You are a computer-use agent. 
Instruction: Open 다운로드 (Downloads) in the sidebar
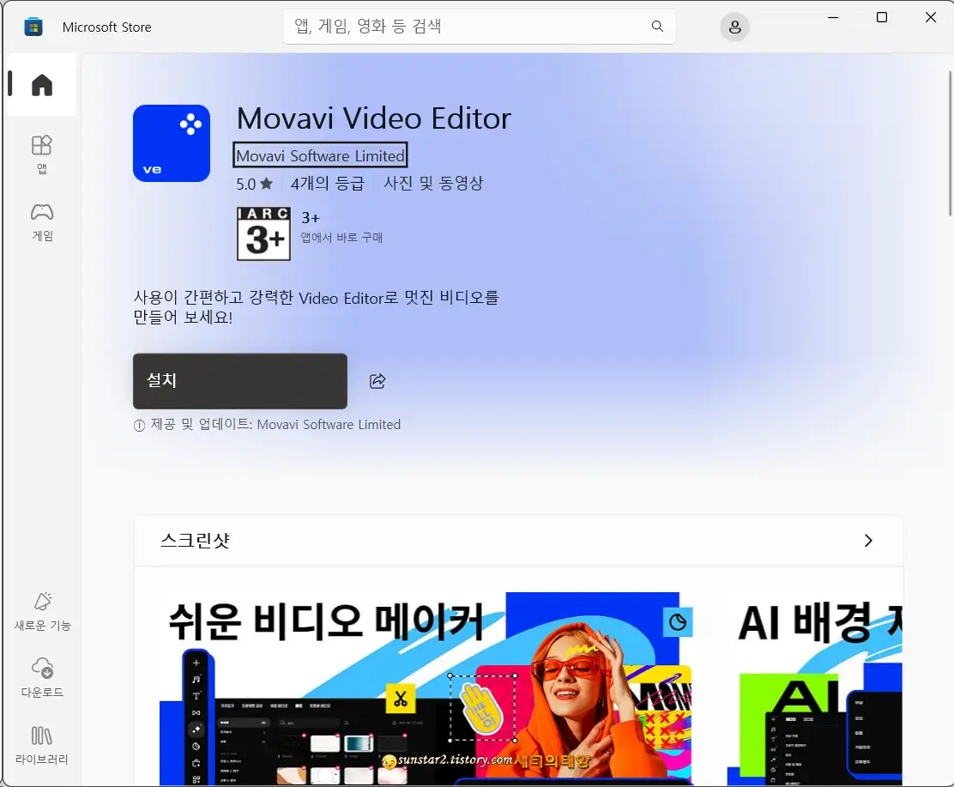pos(40,677)
